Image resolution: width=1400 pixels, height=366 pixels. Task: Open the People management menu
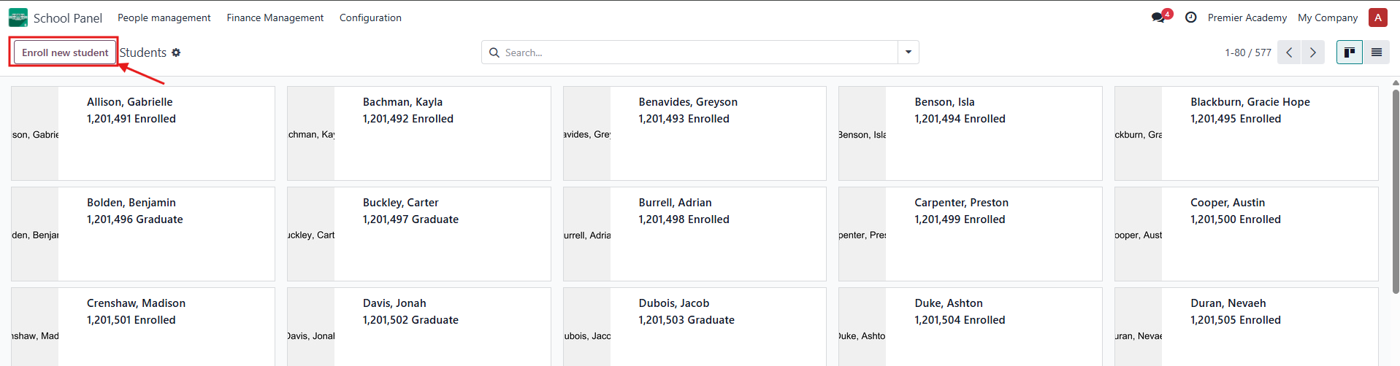[164, 17]
